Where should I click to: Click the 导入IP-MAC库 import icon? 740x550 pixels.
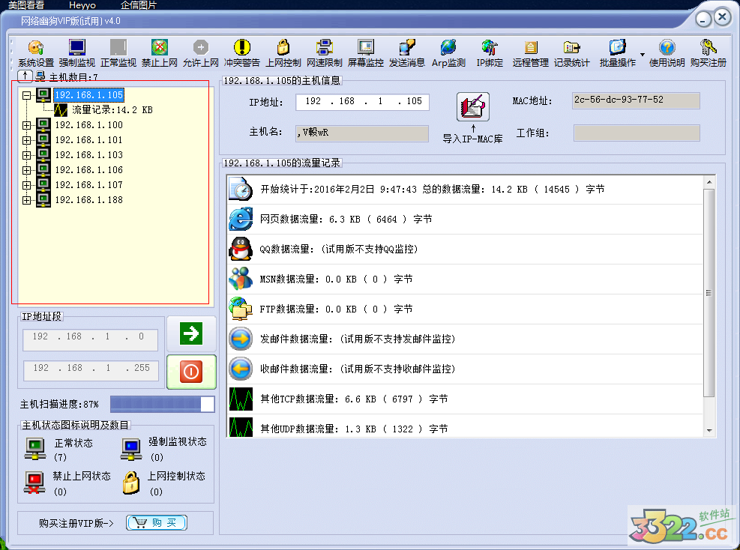click(472, 106)
